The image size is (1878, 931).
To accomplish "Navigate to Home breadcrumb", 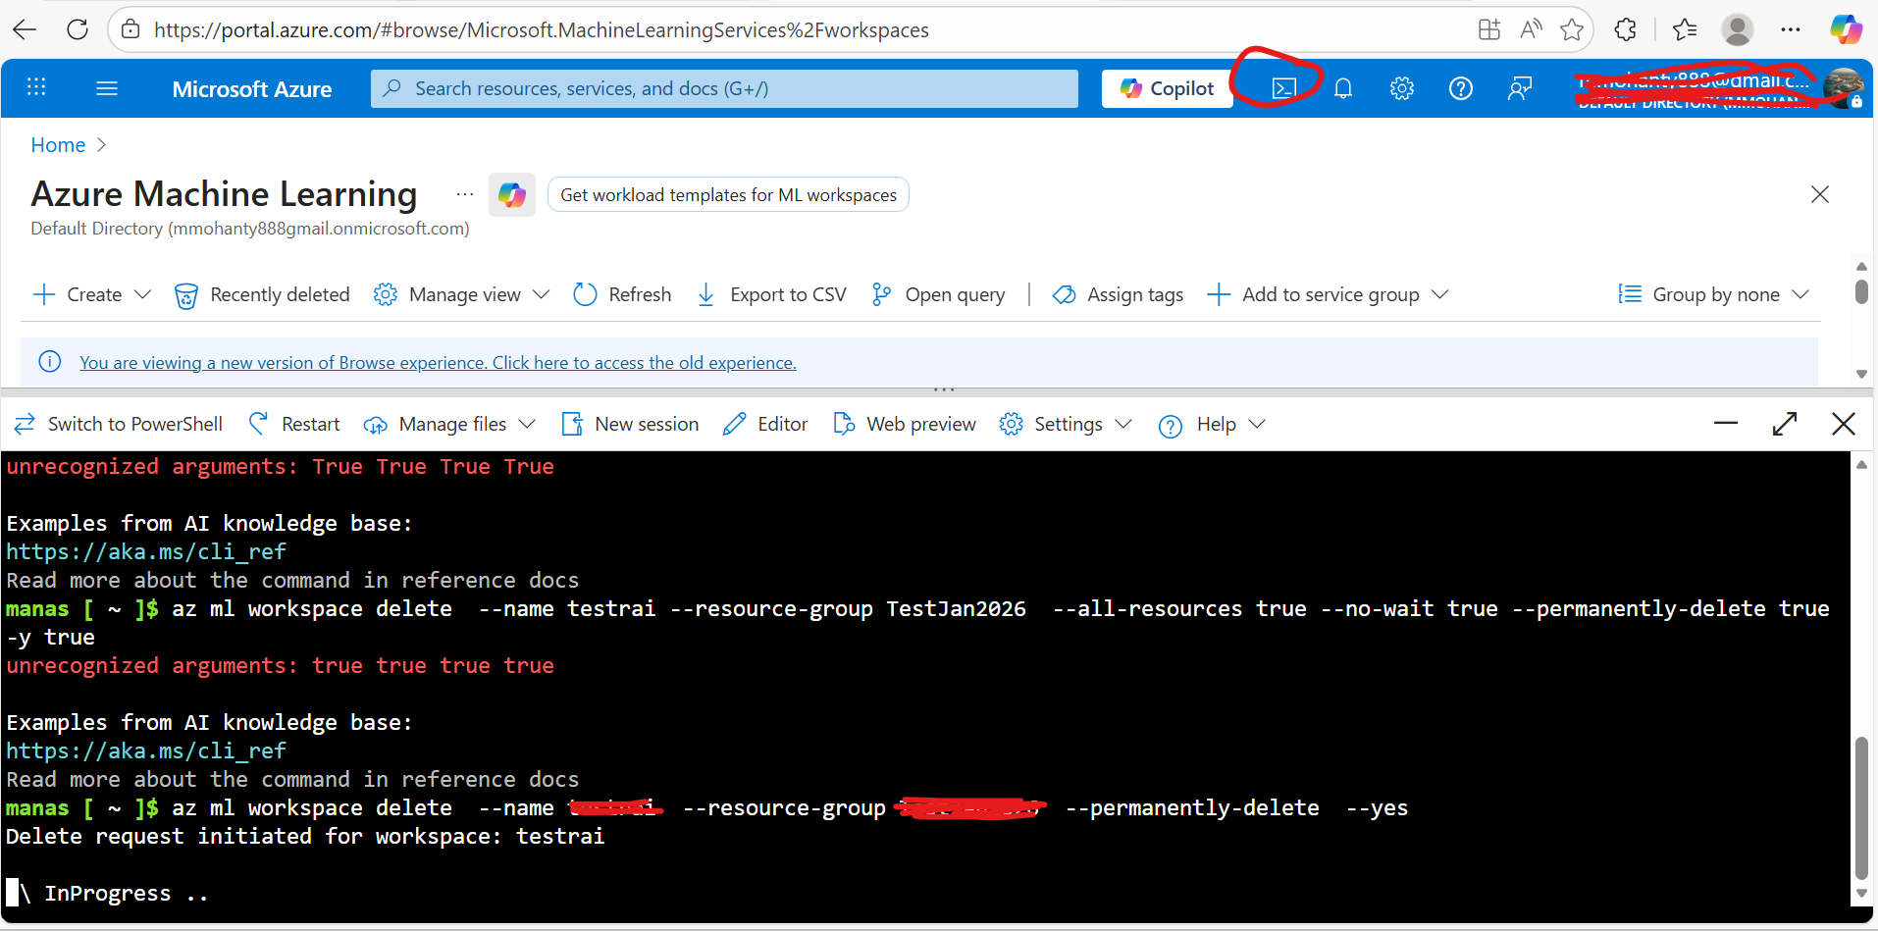I will coord(58,145).
